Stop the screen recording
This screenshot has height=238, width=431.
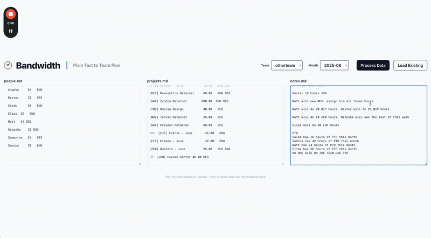coord(11,14)
